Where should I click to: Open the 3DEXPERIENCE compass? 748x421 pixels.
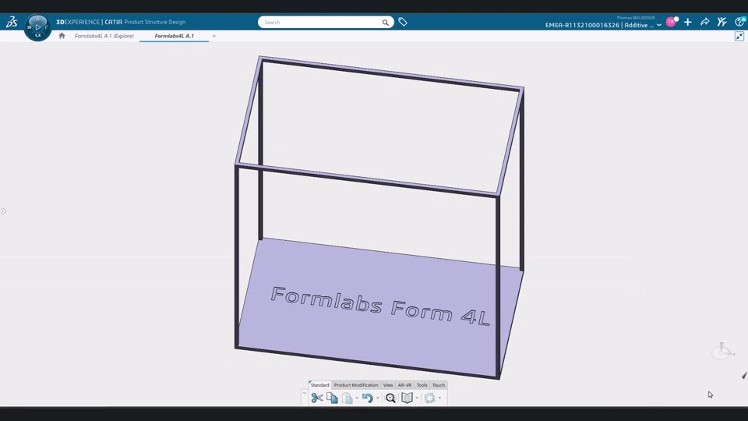click(x=37, y=27)
